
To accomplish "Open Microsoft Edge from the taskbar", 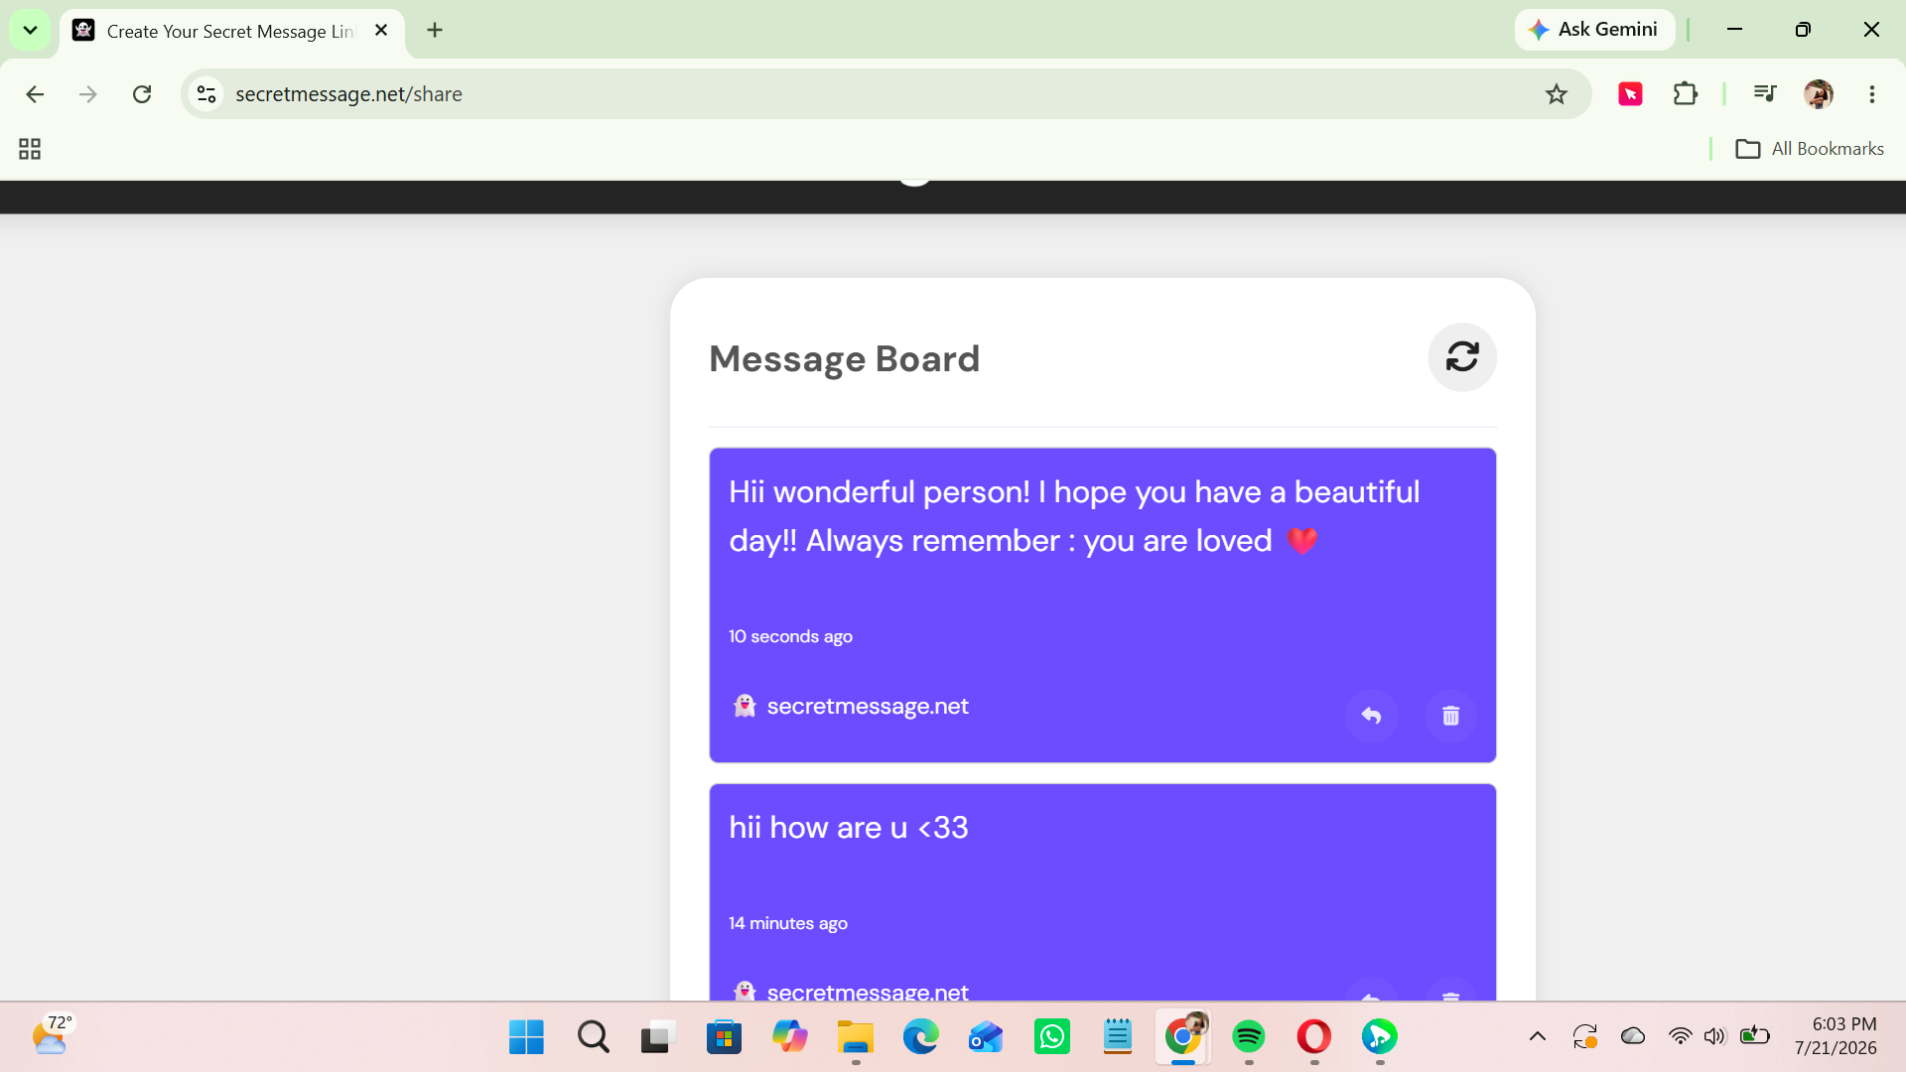I will [920, 1037].
